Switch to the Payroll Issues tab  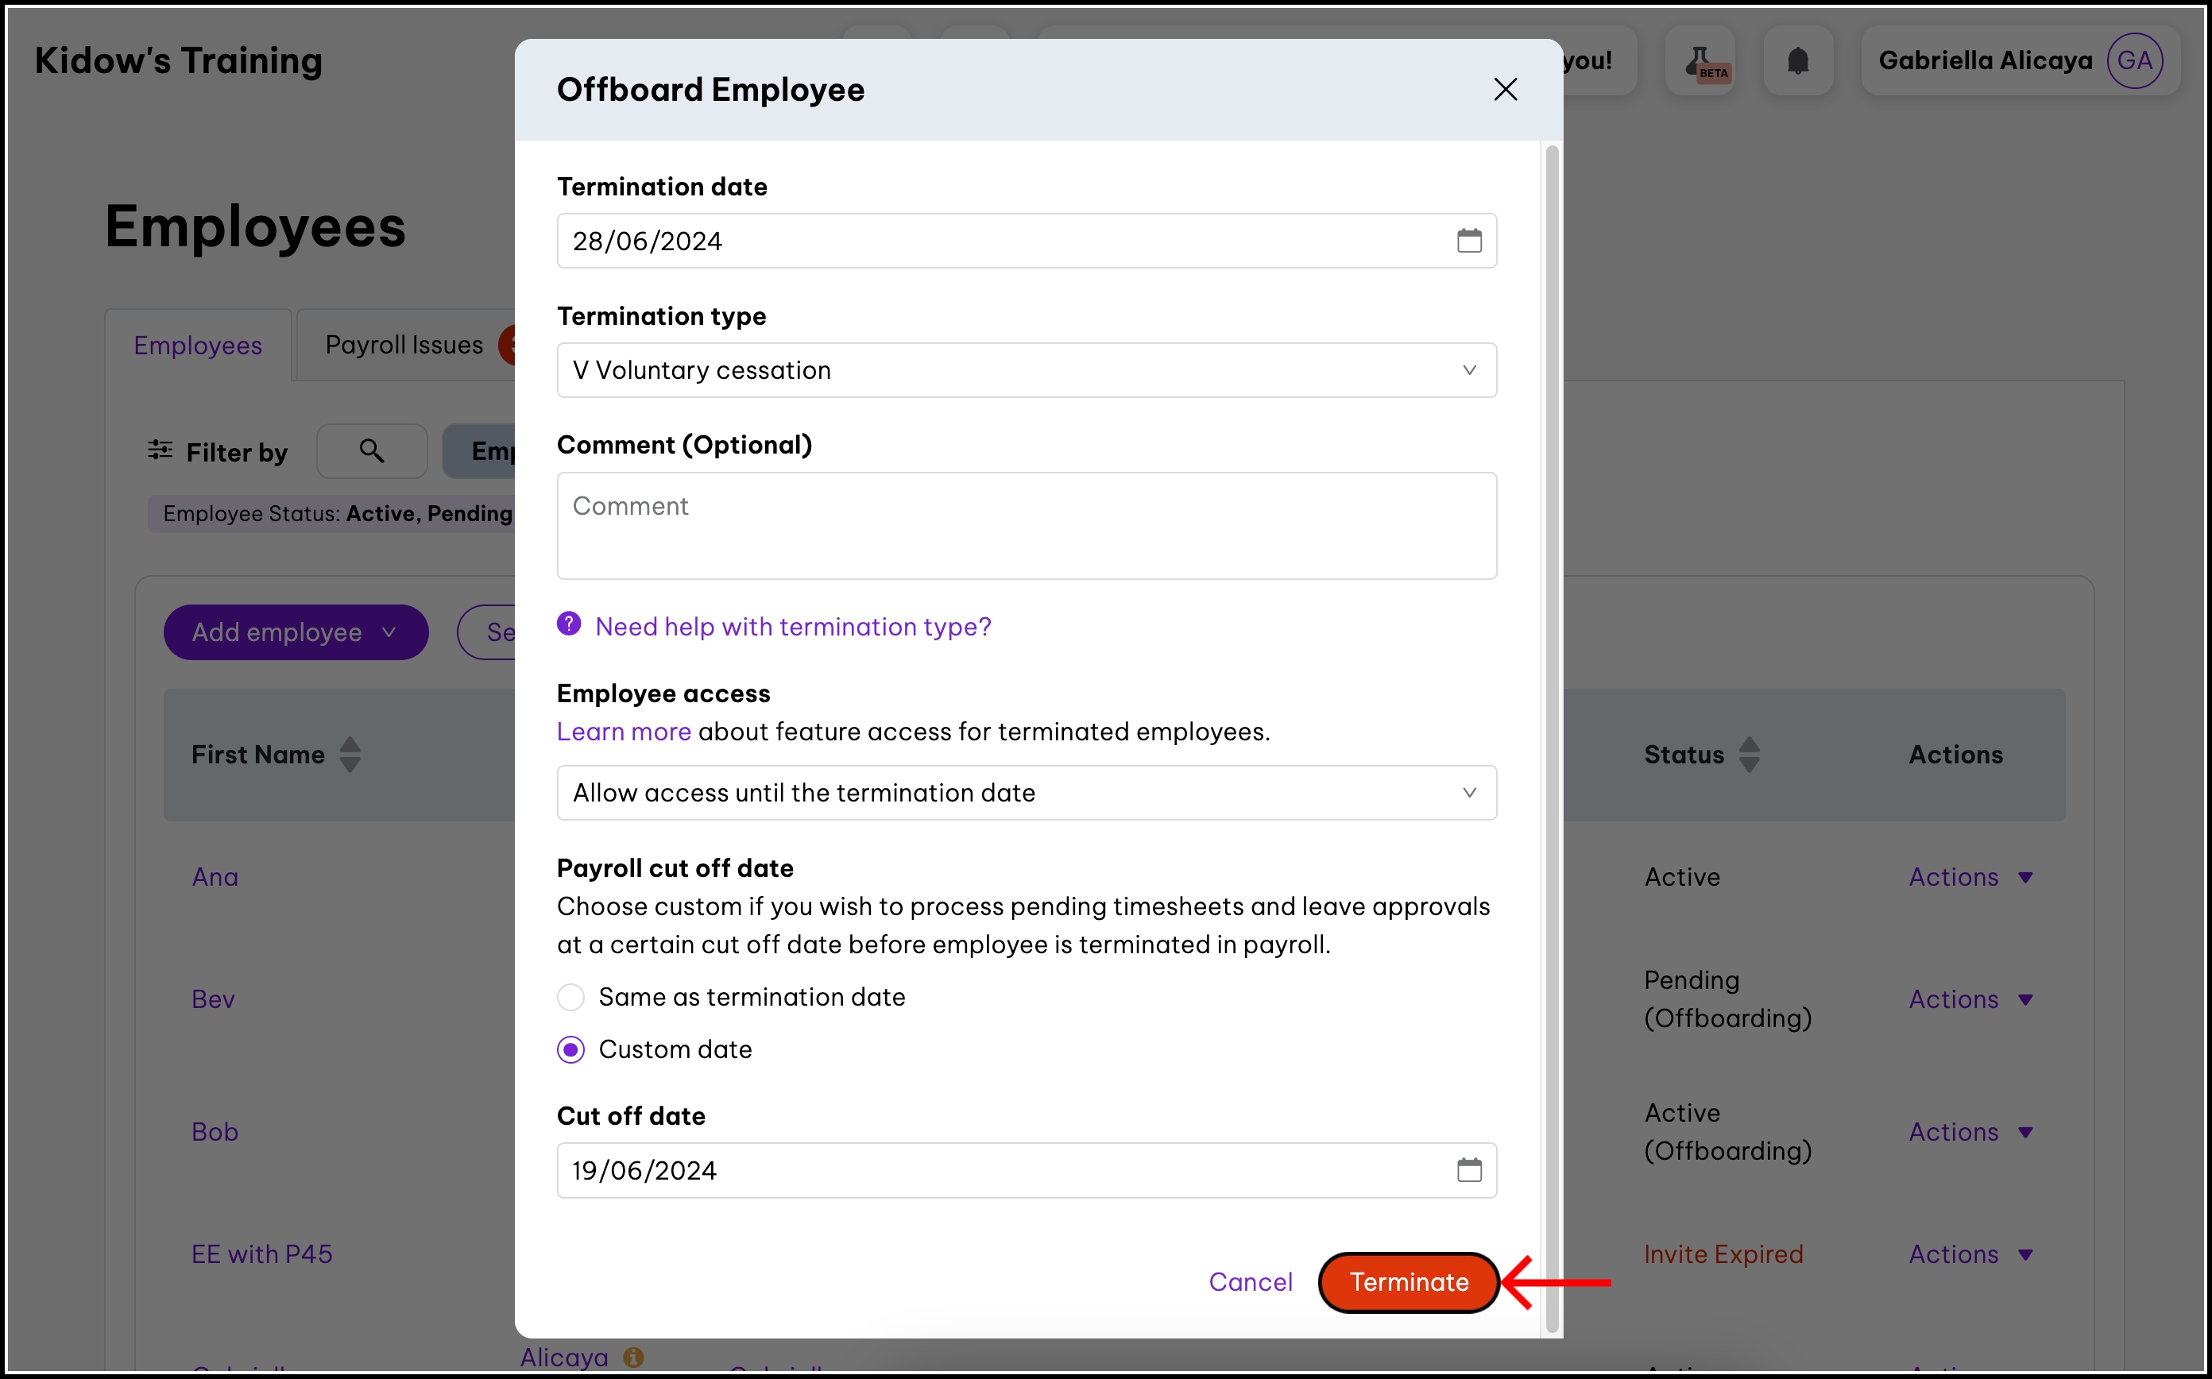click(x=404, y=346)
